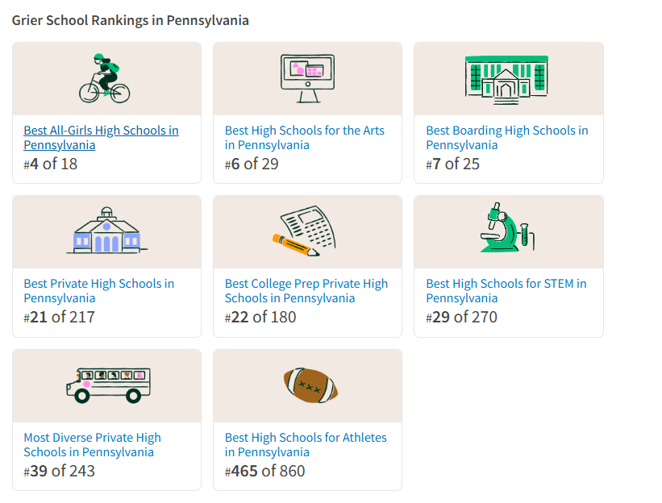Open Best Boarding High Schools in Pennsylvania
This screenshot has height=503, width=662.
506,138
